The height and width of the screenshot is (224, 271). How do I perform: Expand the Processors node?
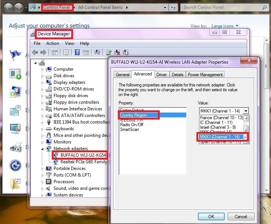pyautogui.click(x=42, y=182)
